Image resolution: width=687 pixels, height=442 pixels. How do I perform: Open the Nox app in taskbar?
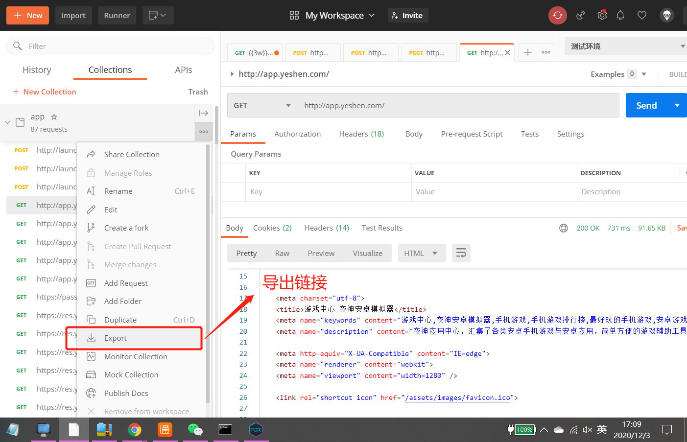click(256, 430)
